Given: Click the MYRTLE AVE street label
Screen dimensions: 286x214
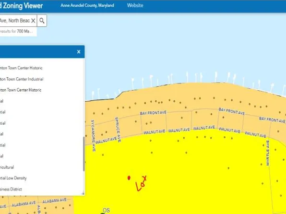Looking at the screenshot, I should point(268,153).
